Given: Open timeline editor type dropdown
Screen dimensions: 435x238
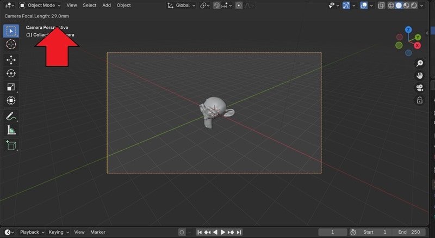Looking at the screenshot, I should pos(9,232).
